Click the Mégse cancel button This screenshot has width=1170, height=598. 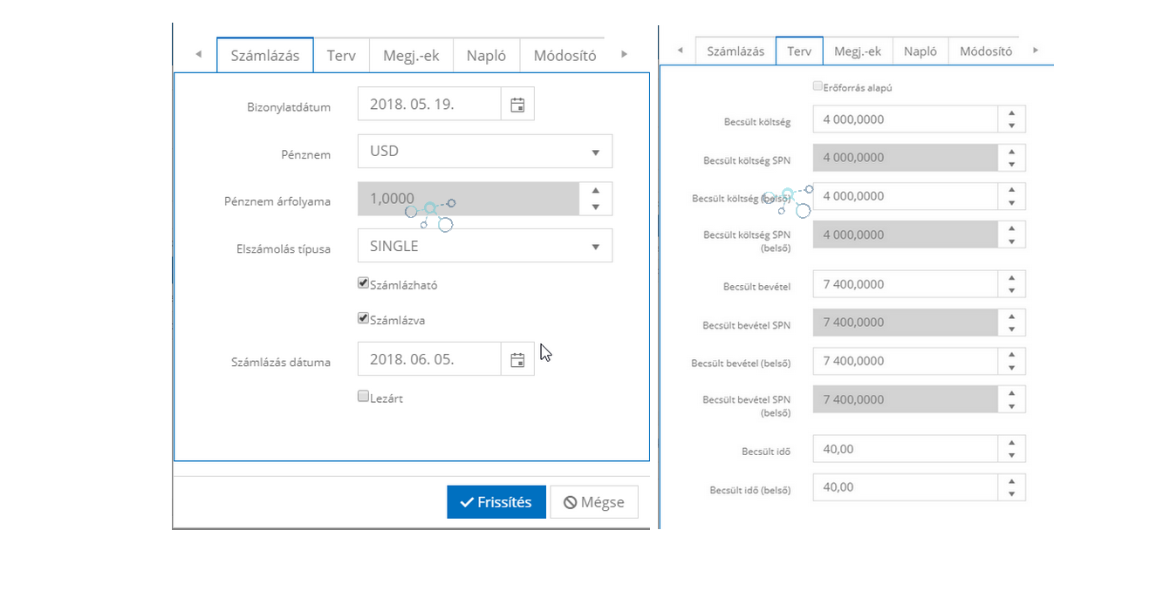pyautogui.click(x=593, y=502)
